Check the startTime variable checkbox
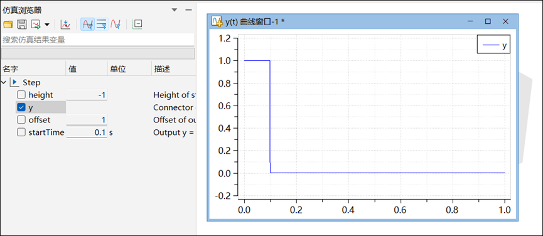Viewport: 543px width, 236px height. (x=21, y=132)
